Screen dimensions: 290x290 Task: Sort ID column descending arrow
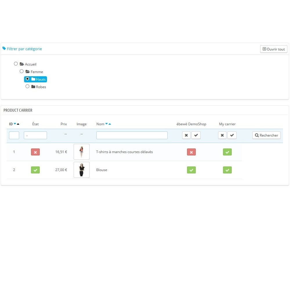pos(15,124)
